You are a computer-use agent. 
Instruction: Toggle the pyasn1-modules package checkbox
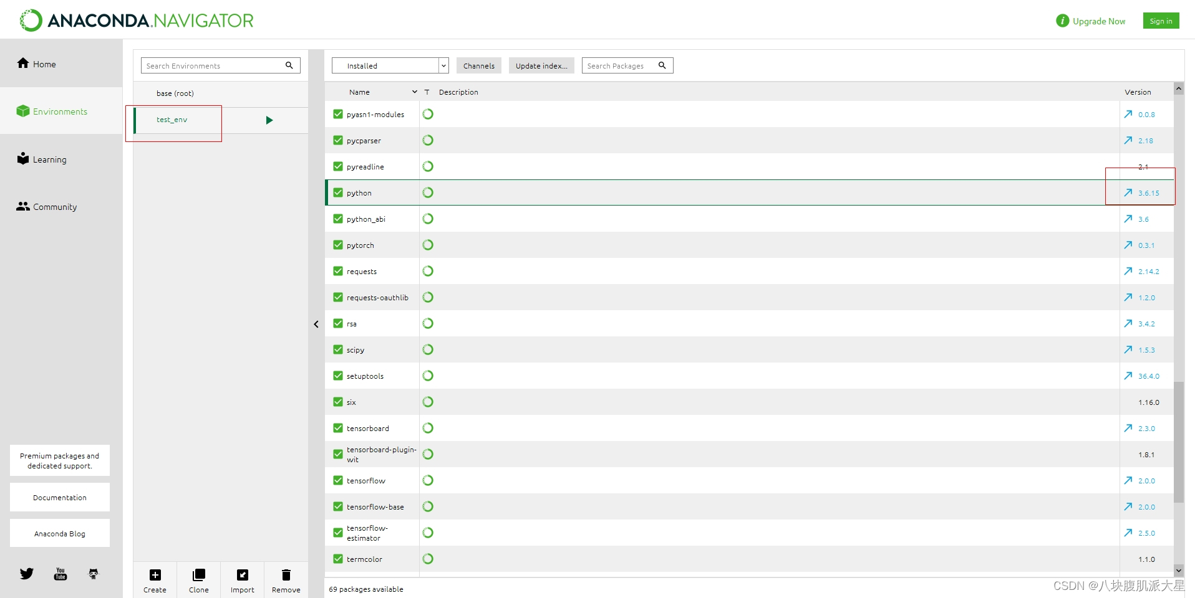coord(338,114)
